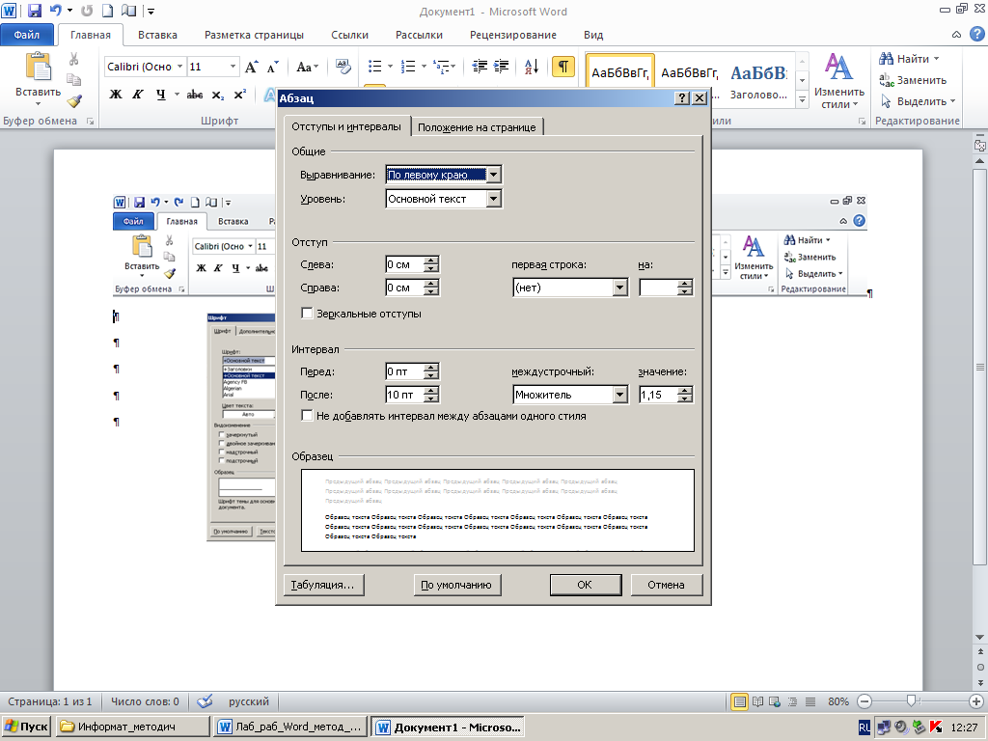
Task: Click Replace (Заменить) button
Action: point(913,80)
